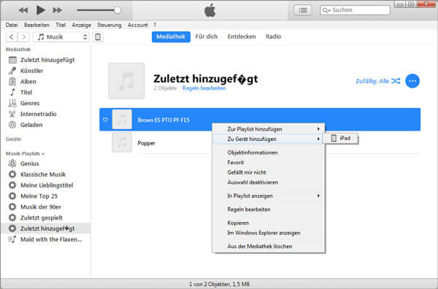438x289 pixels.
Task: Switch to the Für dich tab
Action: [x=207, y=36]
